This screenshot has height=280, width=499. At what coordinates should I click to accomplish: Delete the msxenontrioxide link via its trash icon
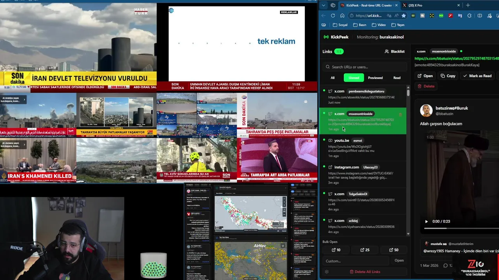400,114
